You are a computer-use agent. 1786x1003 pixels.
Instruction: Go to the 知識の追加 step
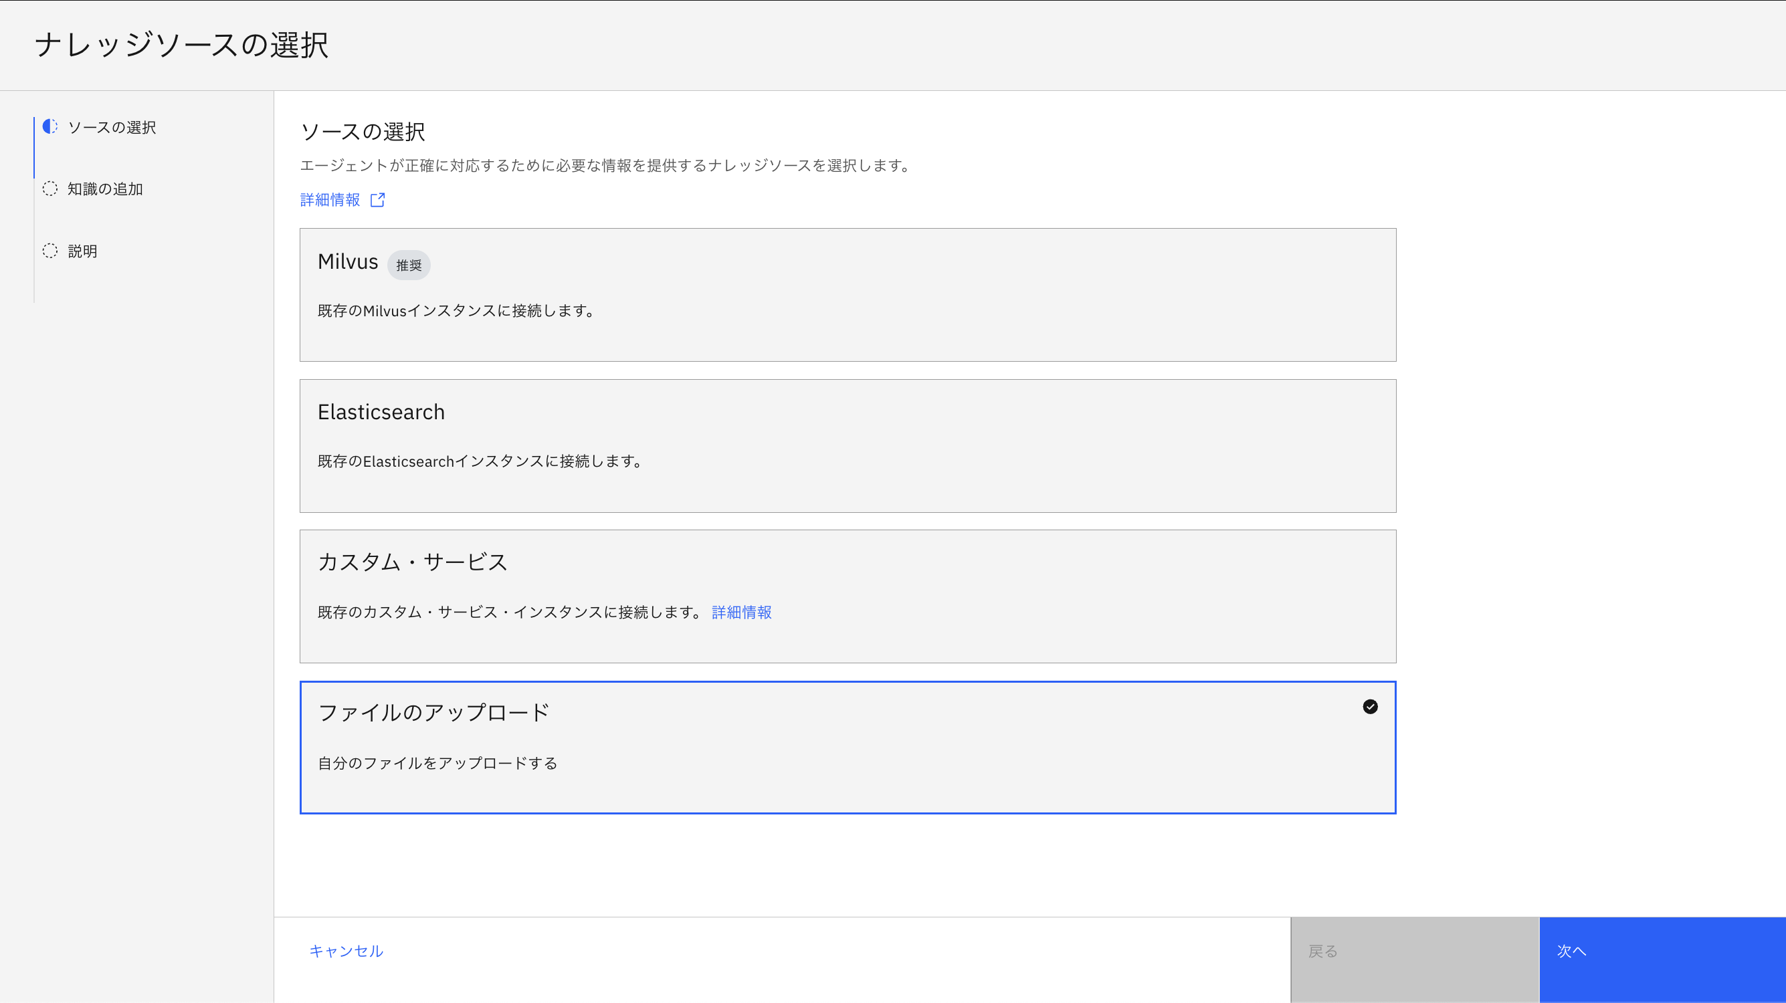[x=106, y=189]
